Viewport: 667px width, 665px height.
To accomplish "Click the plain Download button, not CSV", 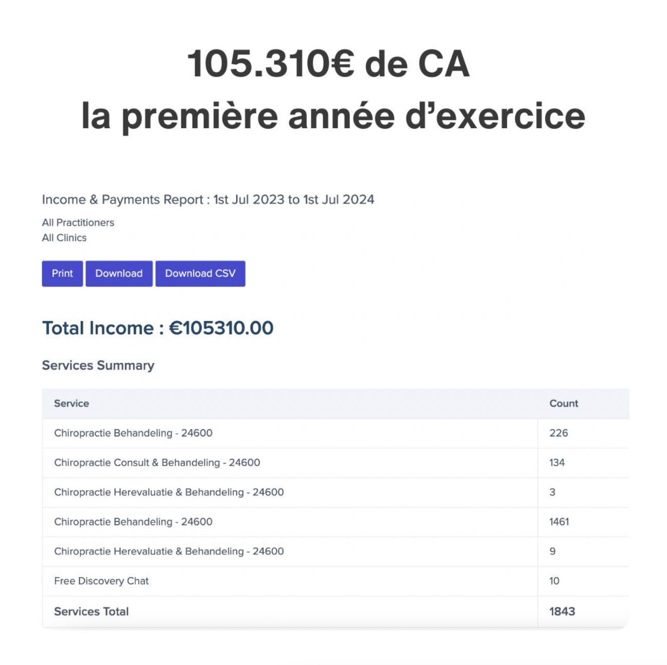I will pyautogui.click(x=119, y=273).
